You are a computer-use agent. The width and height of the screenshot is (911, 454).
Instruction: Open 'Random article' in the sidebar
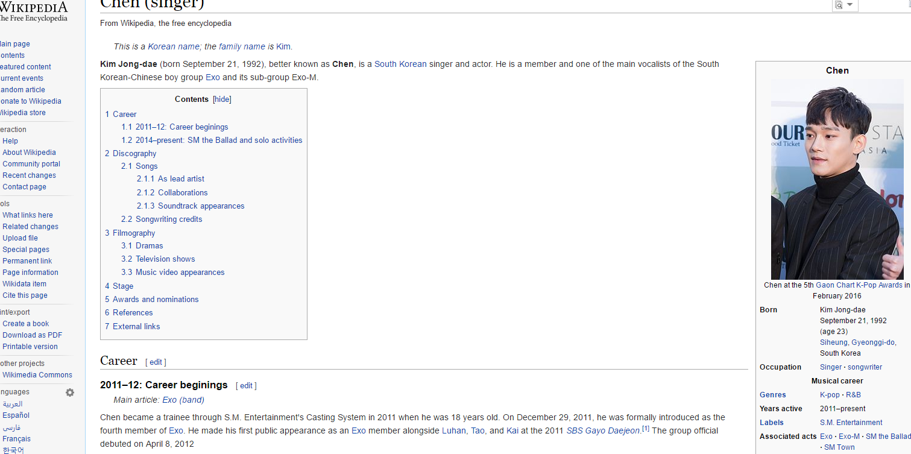(22, 89)
